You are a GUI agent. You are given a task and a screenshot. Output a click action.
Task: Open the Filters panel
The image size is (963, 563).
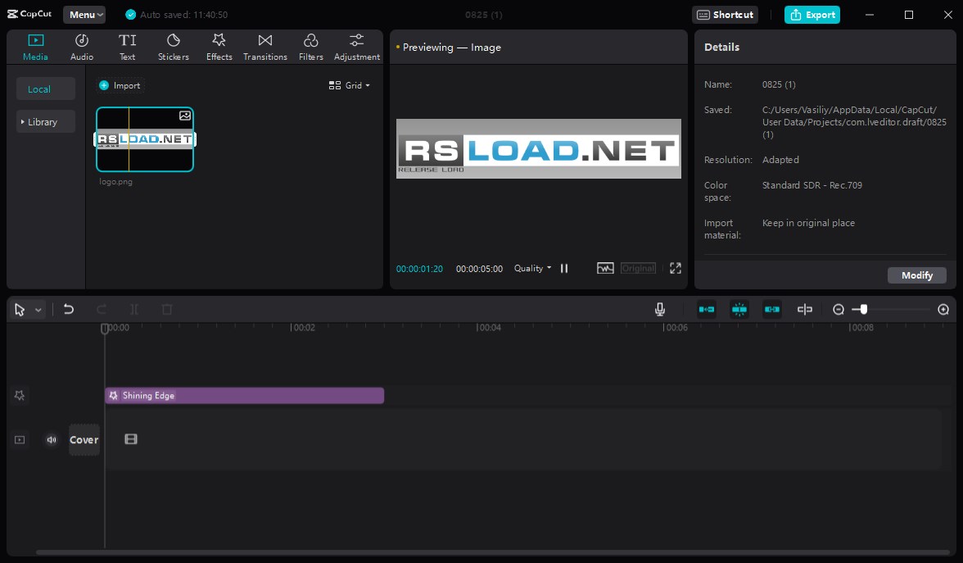click(x=311, y=48)
